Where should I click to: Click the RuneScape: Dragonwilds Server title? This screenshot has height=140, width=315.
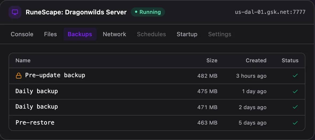[76, 12]
